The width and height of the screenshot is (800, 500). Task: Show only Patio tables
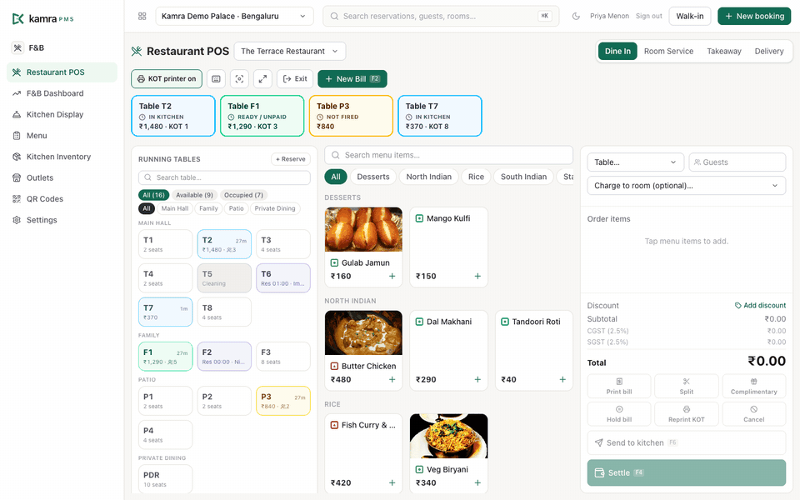(236, 208)
